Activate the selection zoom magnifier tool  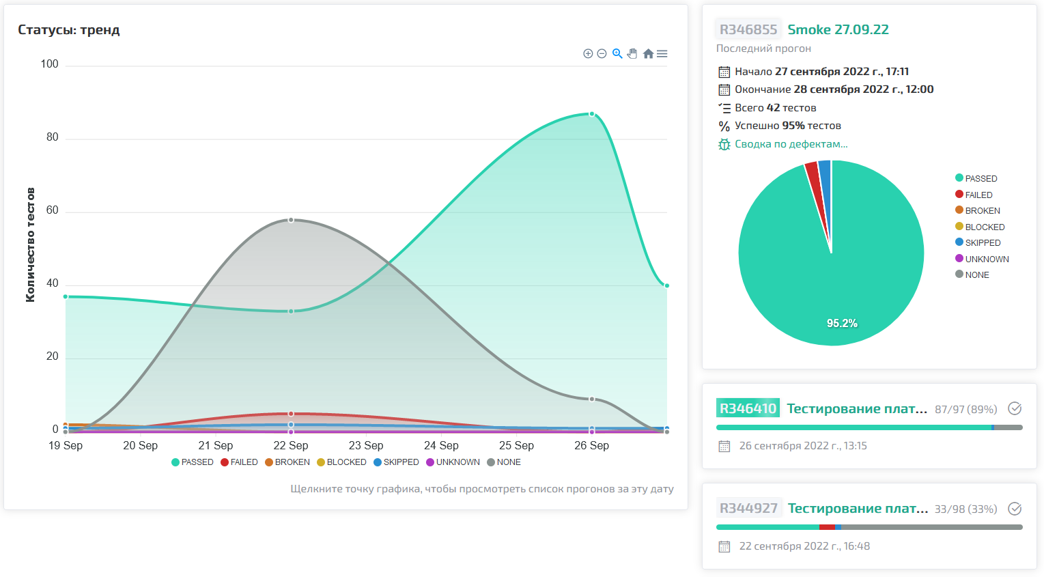(x=617, y=53)
